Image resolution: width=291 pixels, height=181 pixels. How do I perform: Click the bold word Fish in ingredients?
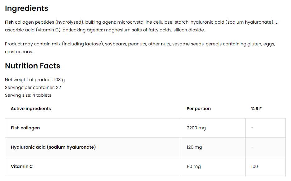(x=9, y=22)
